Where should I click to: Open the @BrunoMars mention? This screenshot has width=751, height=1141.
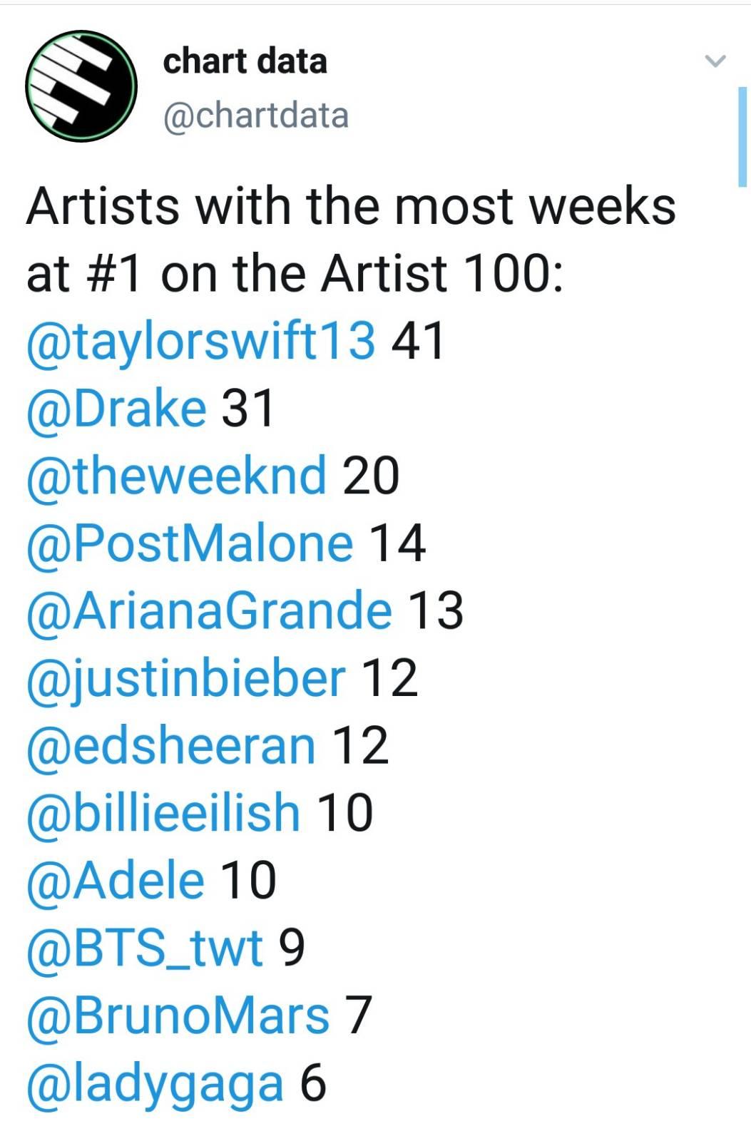coord(178,1015)
